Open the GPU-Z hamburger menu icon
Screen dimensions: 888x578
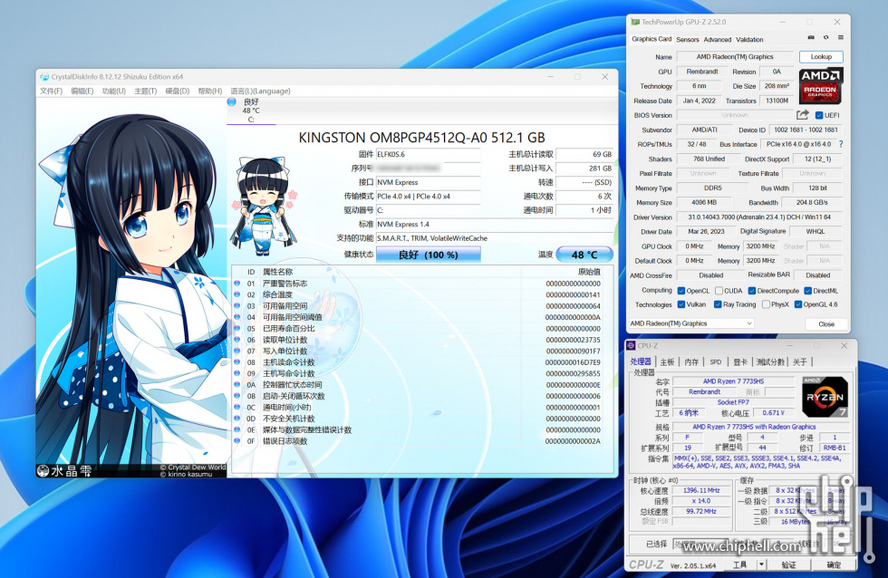[x=841, y=37]
